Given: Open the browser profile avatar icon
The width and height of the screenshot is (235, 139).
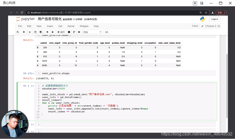Looking at the screenshot, I should point(212,13).
